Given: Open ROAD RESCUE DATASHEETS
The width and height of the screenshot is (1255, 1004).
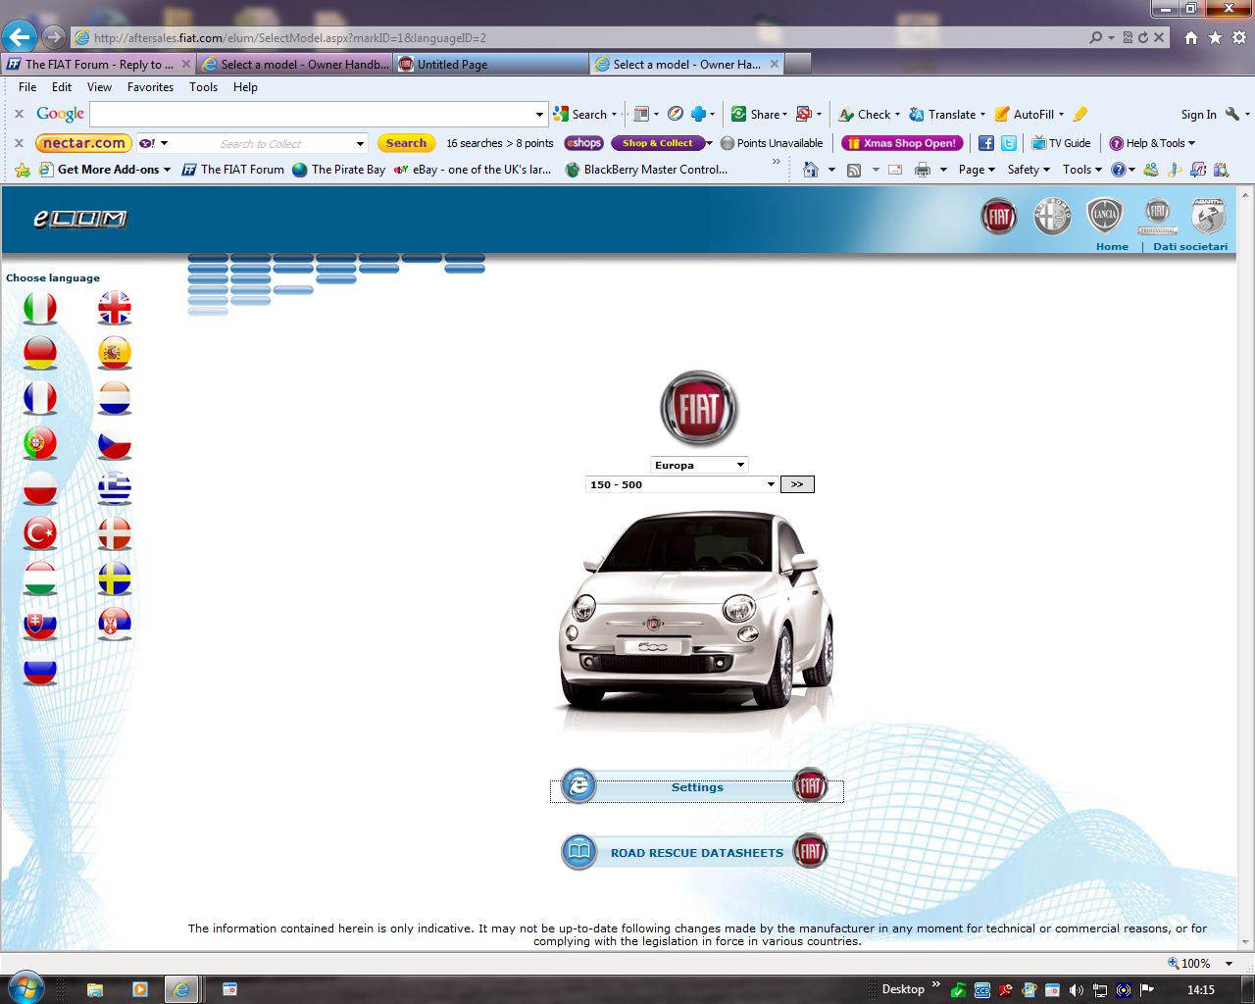Looking at the screenshot, I should click(696, 852).
